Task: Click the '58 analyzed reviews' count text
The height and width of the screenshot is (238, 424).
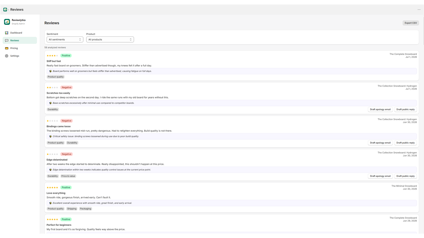Action: (x=55, y=48)
